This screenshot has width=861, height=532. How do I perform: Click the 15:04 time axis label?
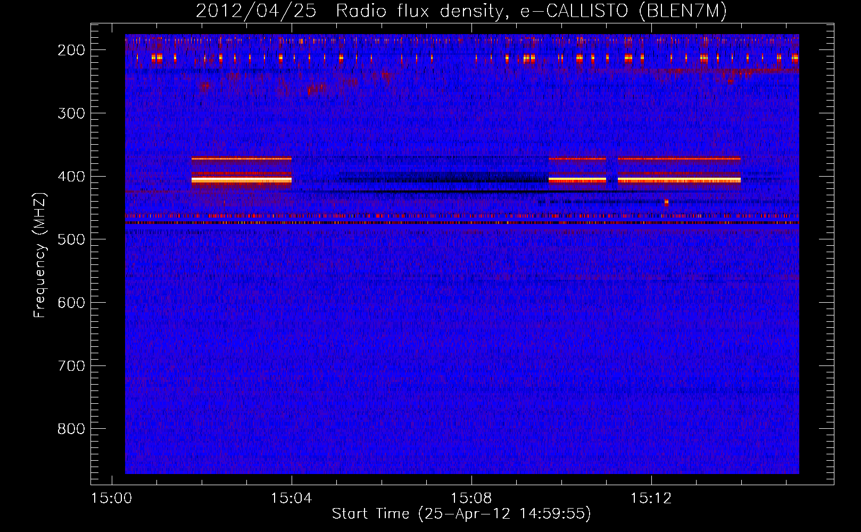[x=291, y=498]
